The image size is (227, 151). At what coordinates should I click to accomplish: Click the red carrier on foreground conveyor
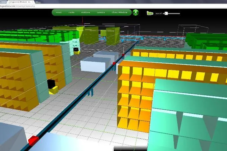[x=34, y=140]
